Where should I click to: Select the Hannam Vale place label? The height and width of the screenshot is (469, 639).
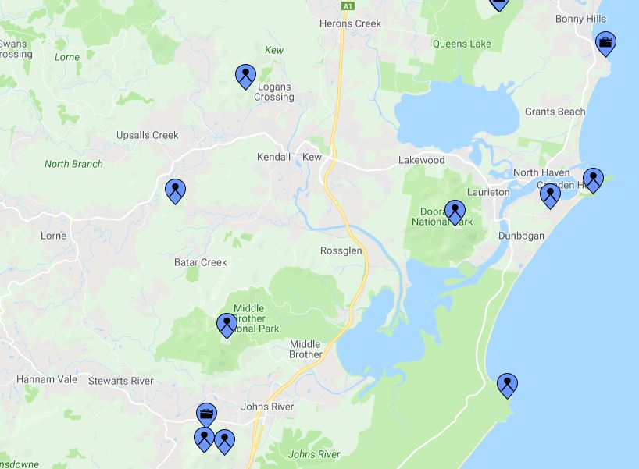47,379
